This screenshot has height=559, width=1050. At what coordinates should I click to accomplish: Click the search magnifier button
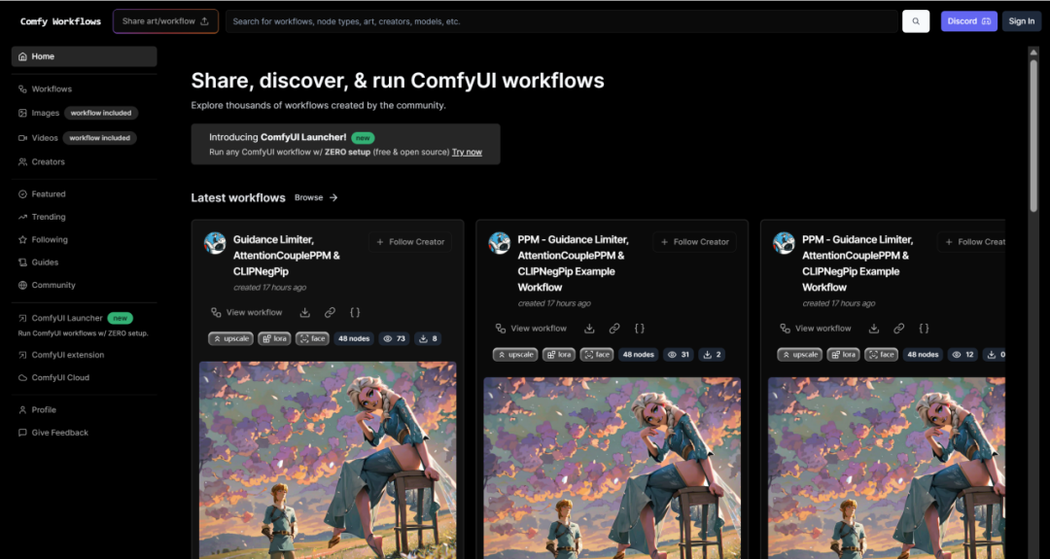[916, 21]
